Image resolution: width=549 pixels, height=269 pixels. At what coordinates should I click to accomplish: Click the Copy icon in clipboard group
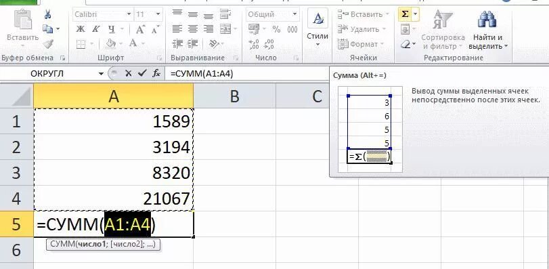47,29
